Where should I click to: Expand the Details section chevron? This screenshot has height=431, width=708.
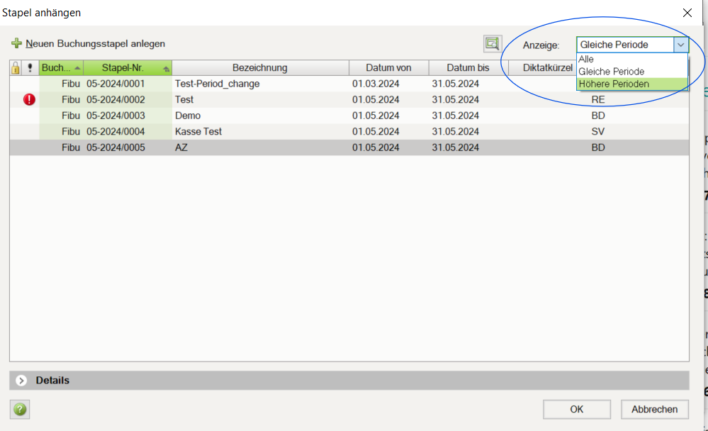click(x=21, y=381)
